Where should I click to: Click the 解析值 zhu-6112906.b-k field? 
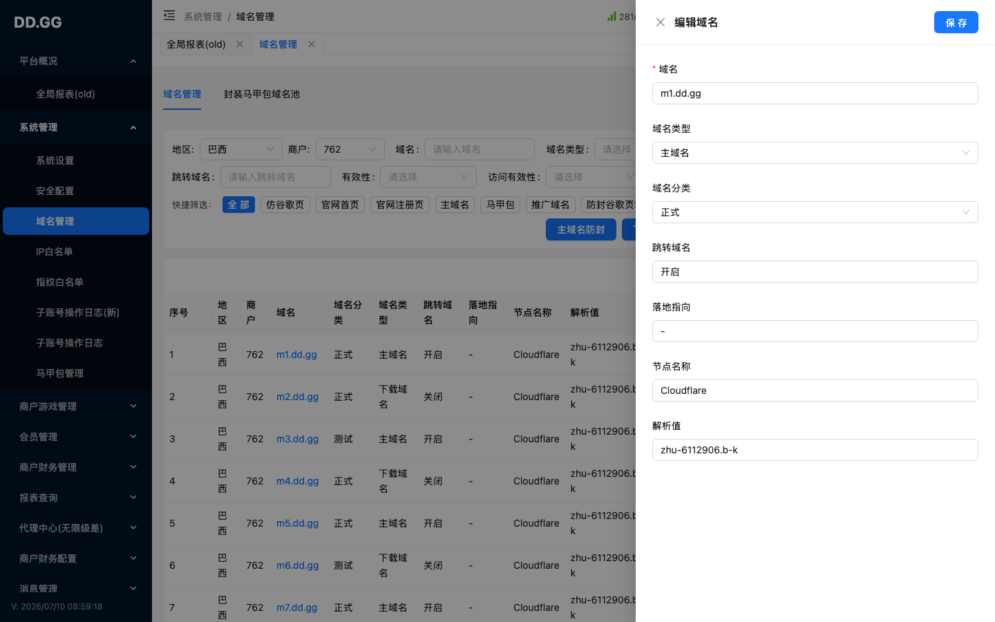click(x=815, y=450)
